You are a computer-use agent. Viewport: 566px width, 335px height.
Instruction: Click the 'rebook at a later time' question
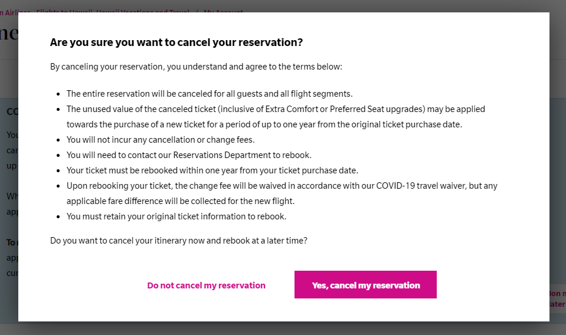(179, 241)
